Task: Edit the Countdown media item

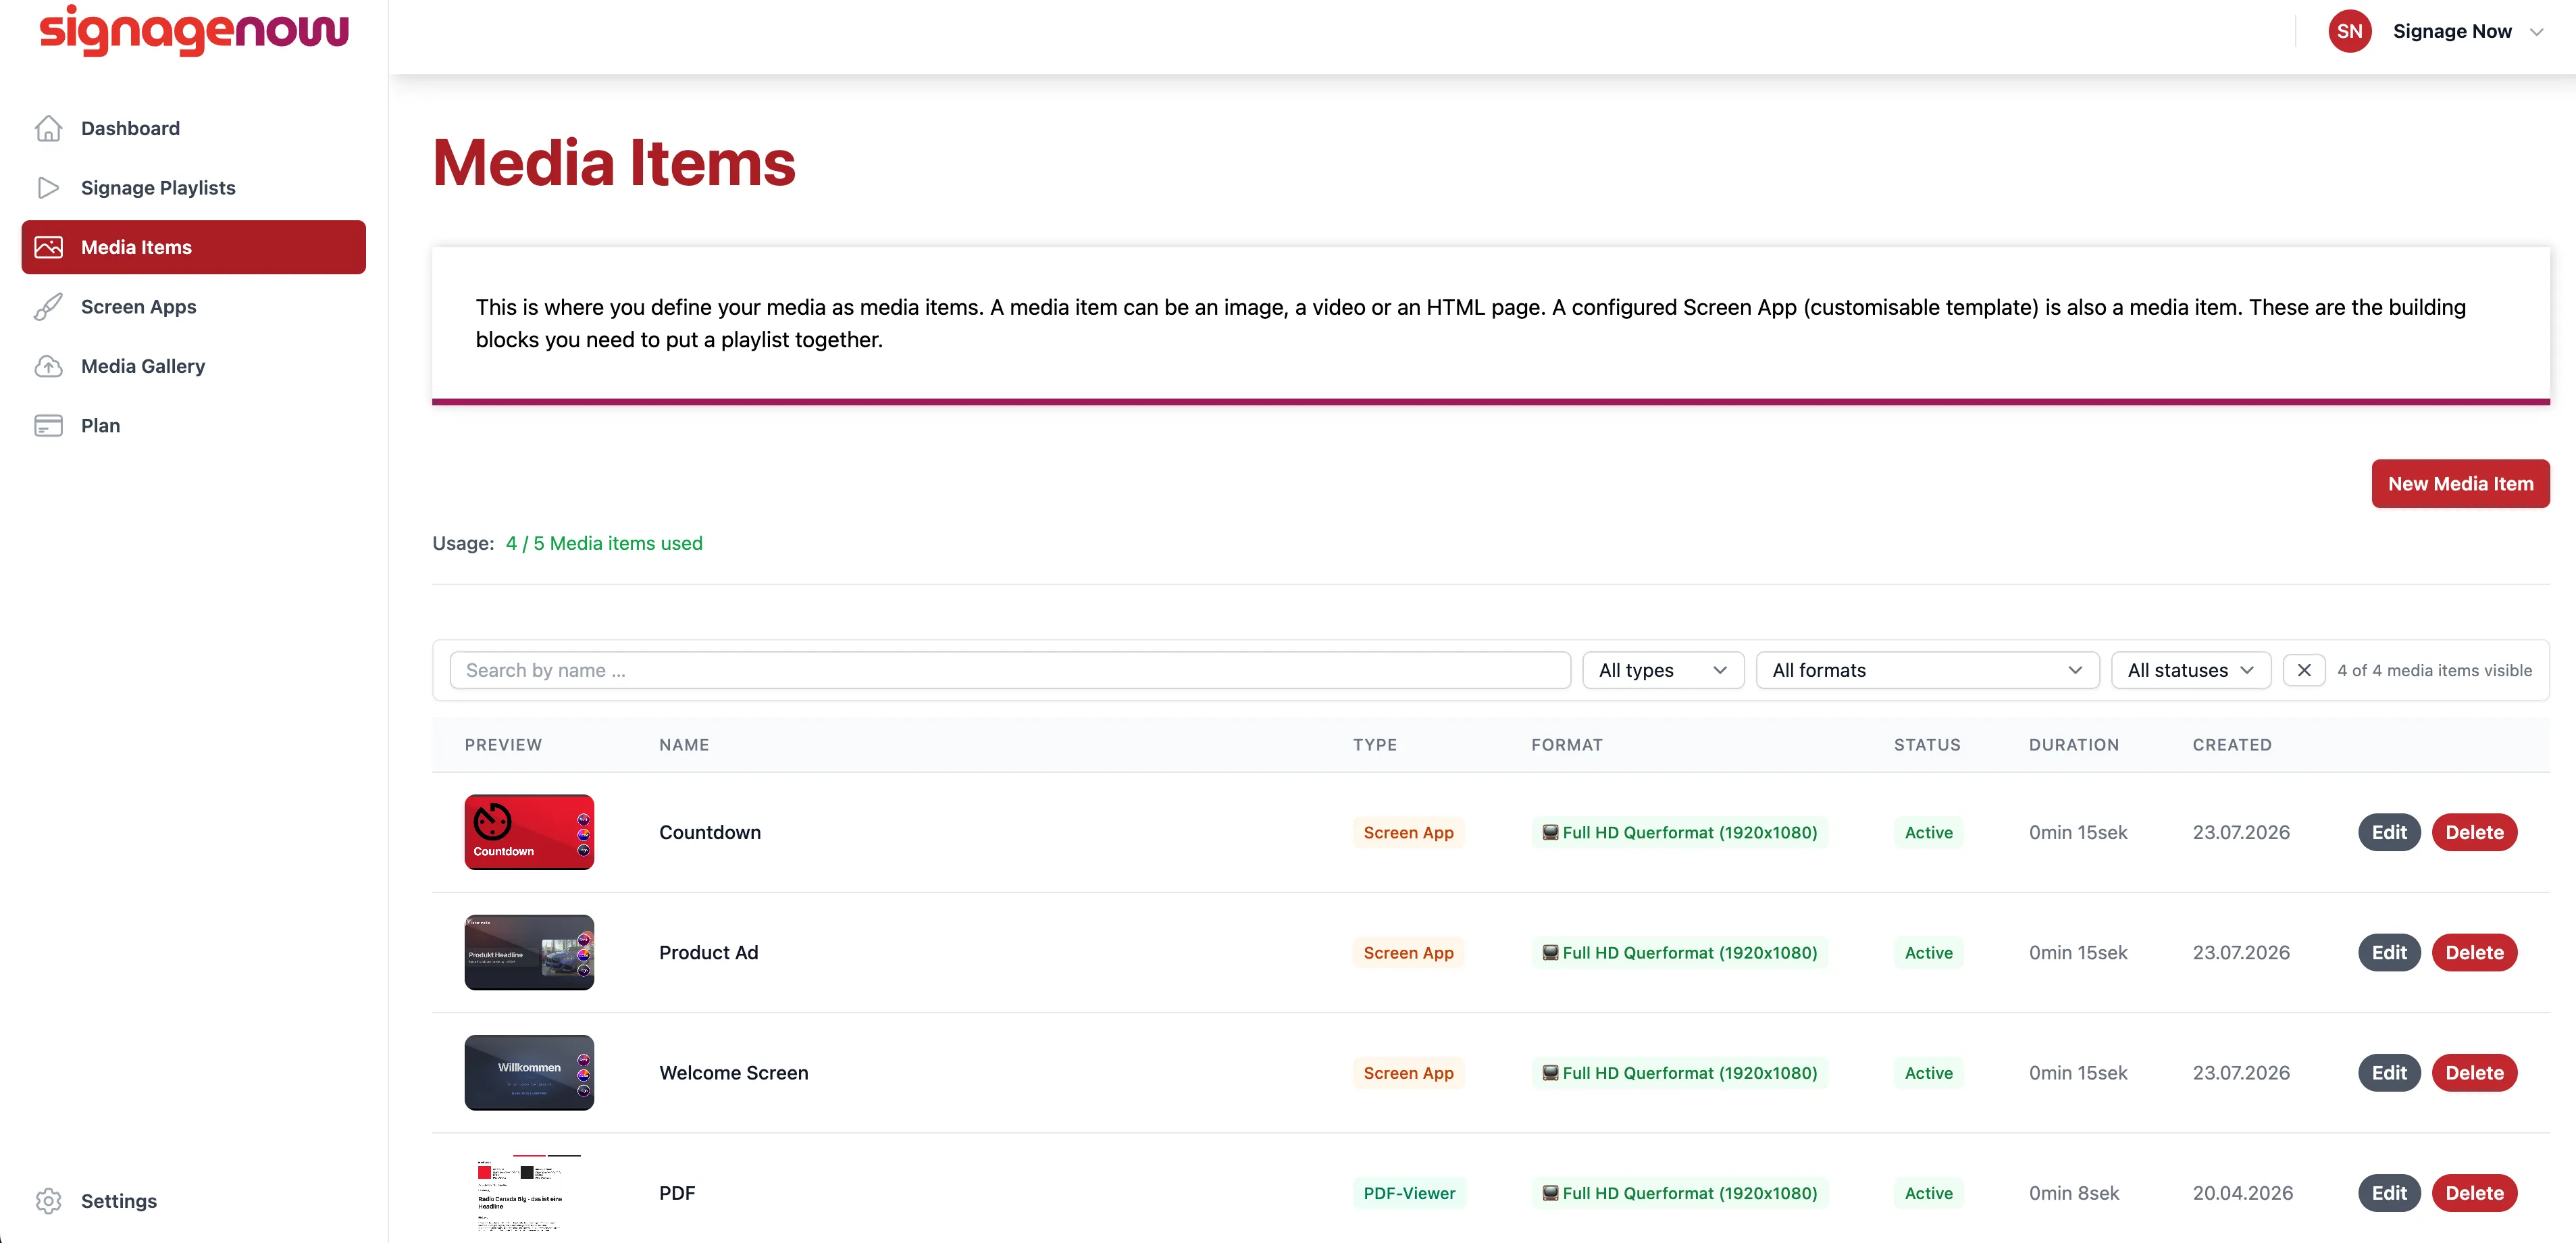Action: coord(2389,832)
